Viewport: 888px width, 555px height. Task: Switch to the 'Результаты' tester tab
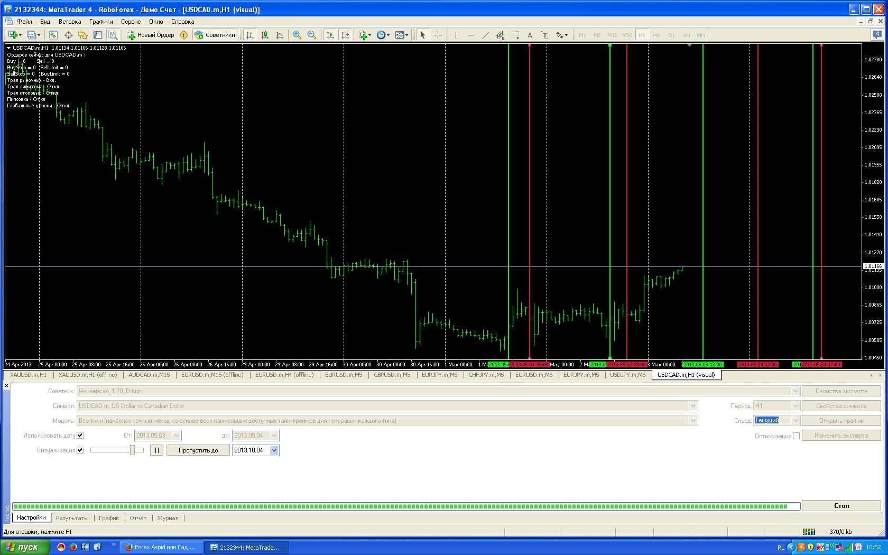pos(72,518)
